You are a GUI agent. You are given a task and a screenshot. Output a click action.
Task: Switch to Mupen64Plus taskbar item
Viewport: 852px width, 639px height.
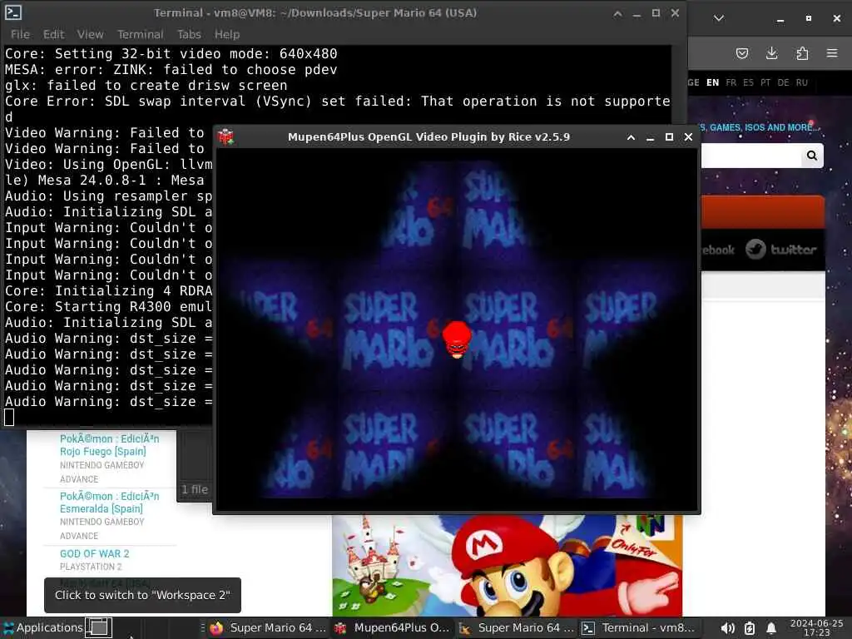[393, 627]
